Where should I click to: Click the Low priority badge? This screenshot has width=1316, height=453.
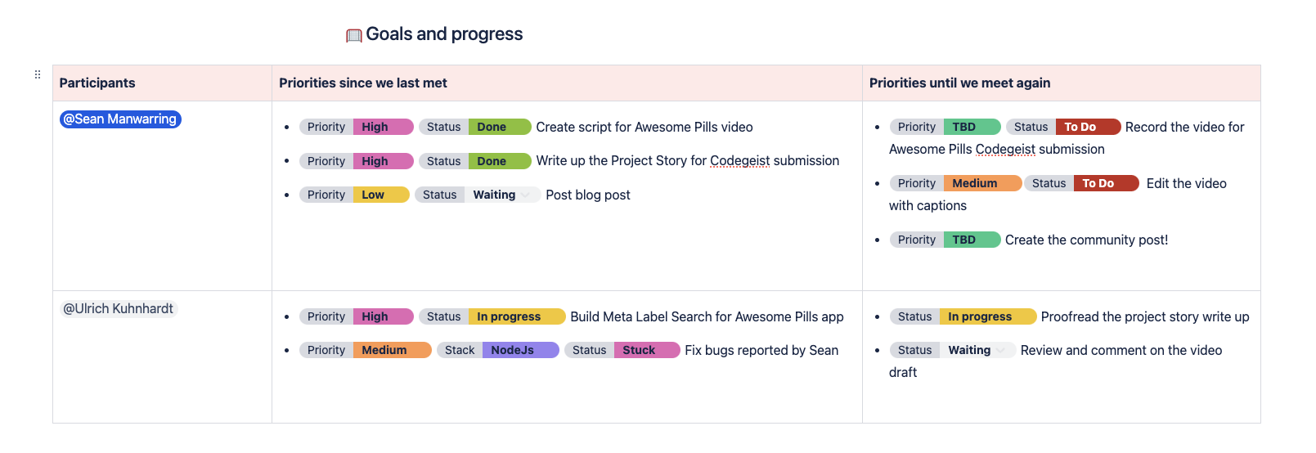point(380,195)
